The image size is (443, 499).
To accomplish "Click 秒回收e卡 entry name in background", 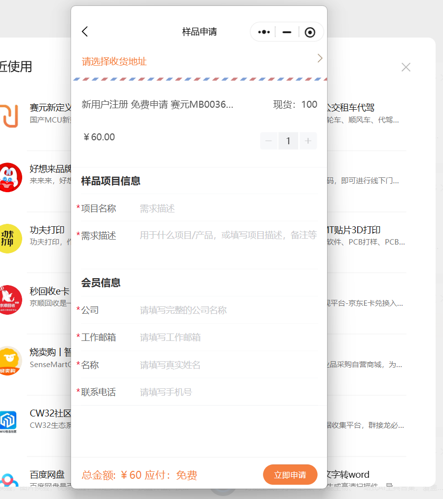I will 49,291.
